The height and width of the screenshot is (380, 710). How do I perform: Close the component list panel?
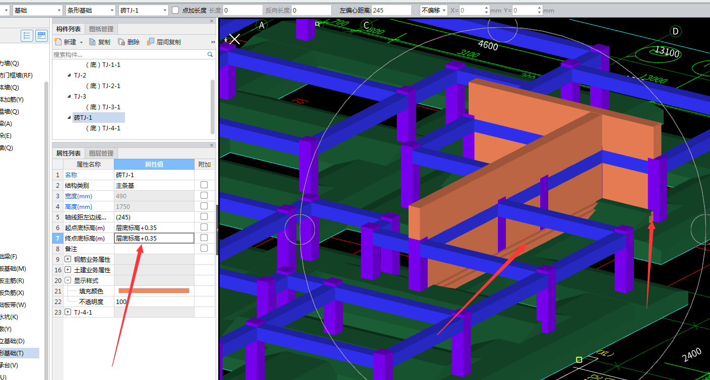tap(212, 21)
